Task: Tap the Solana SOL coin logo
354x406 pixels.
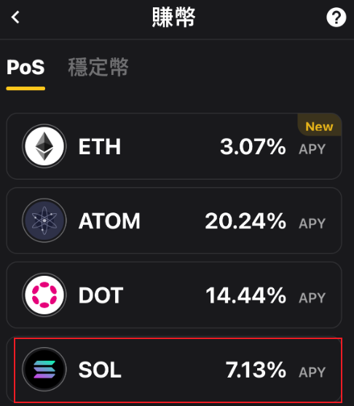Action: click(44, 369)
